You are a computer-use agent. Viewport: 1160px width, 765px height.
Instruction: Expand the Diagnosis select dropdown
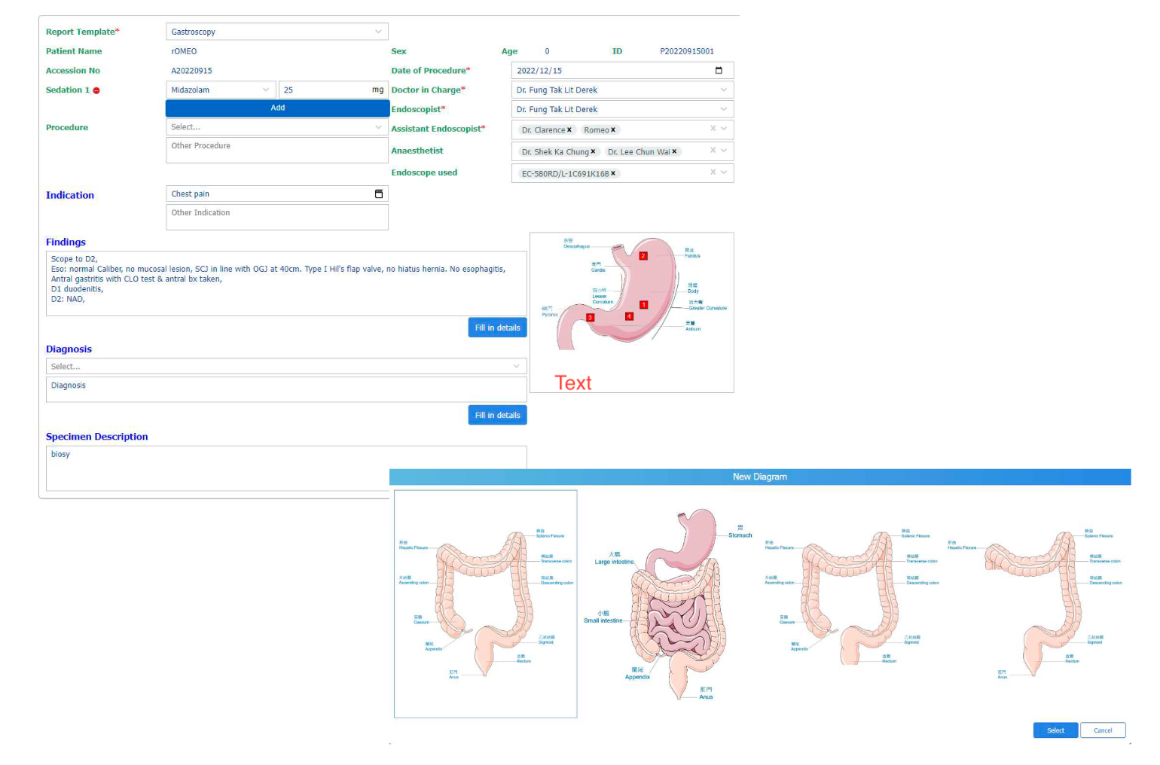[517, 367]
